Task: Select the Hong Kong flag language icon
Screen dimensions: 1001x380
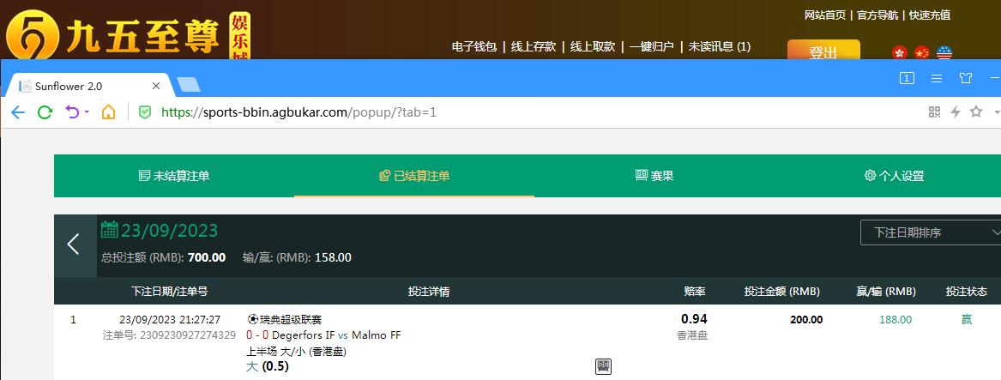Action: (x=900, y=52)
